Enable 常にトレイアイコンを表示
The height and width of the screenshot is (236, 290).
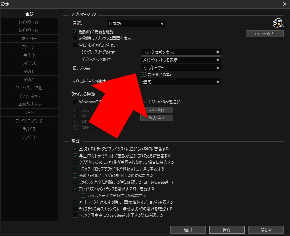(x=74, y=45)
